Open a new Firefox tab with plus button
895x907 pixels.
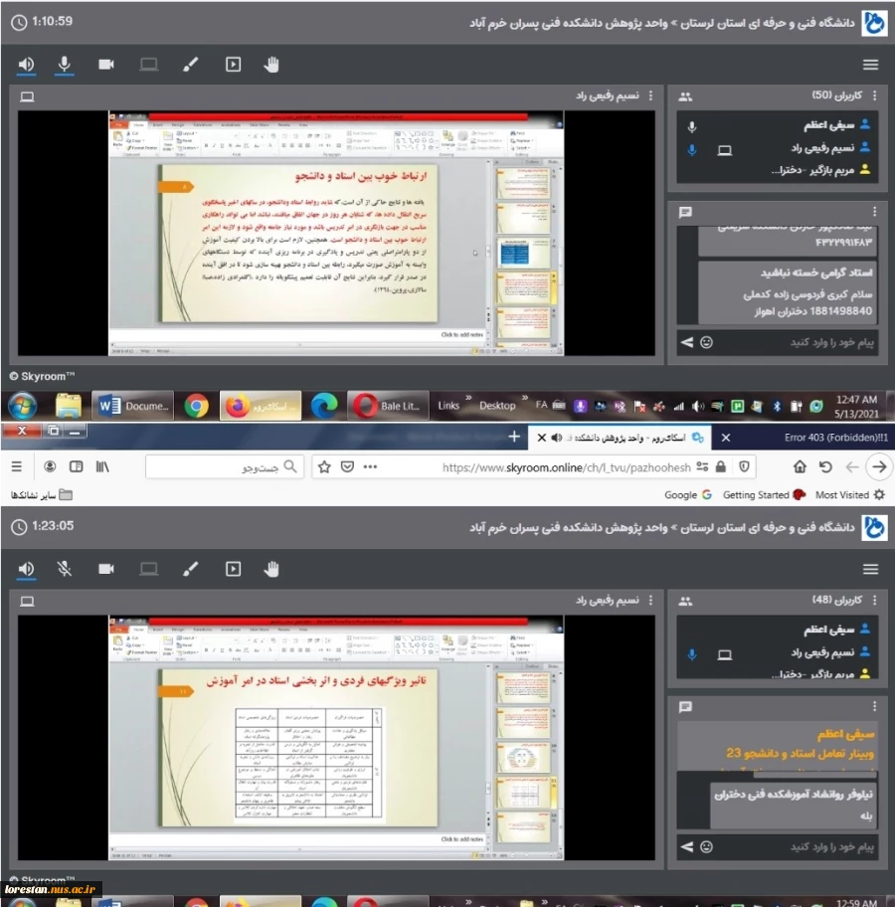point(514,437)
